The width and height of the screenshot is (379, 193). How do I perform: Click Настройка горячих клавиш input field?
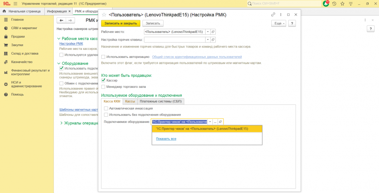coord(175,39)
